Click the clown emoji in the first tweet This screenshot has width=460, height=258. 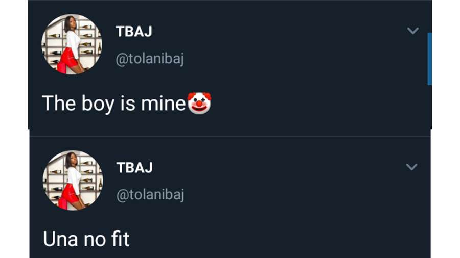pos(199,104)
